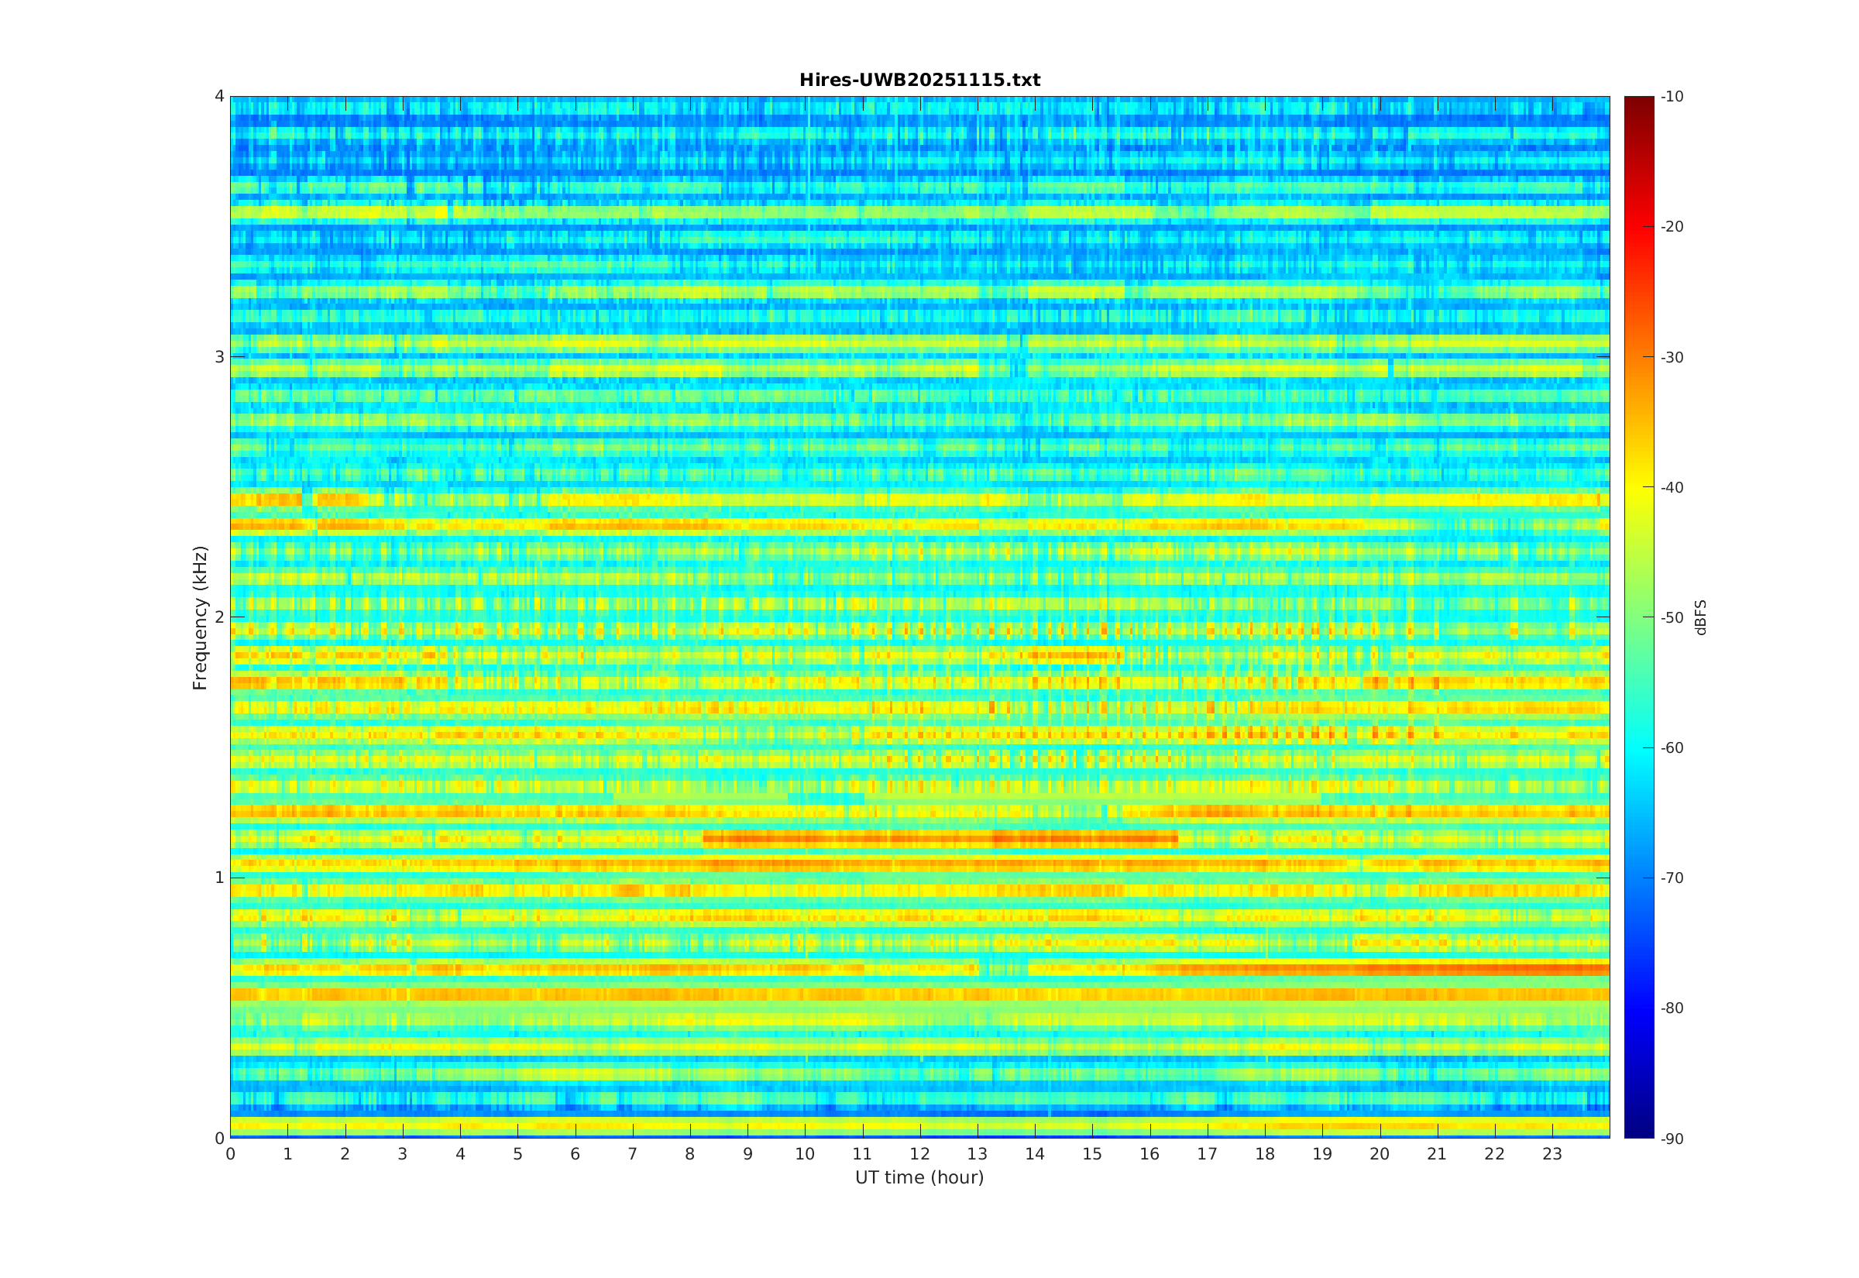The height and width of the screenshot is (1278, 1859).
Task: Click the 2 kHz frequency axis tick label
Action: click(219, 617)
